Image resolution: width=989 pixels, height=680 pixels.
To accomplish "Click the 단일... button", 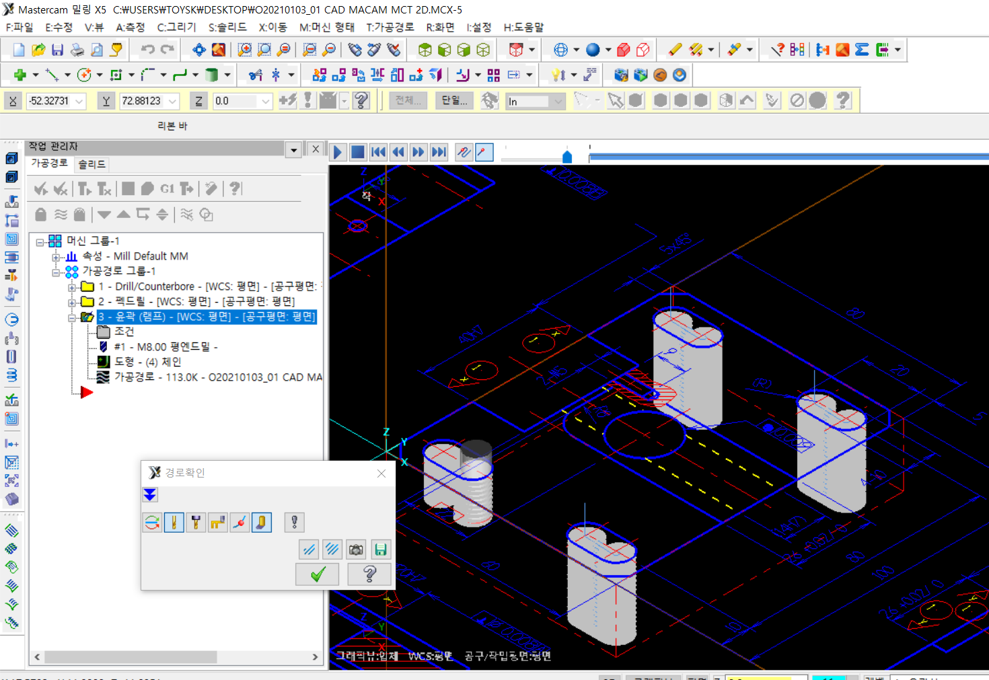I will click(454, 100).
